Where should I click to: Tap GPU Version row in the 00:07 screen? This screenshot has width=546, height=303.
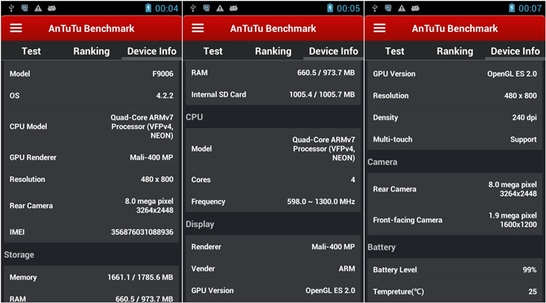click(x=455, y=74)
